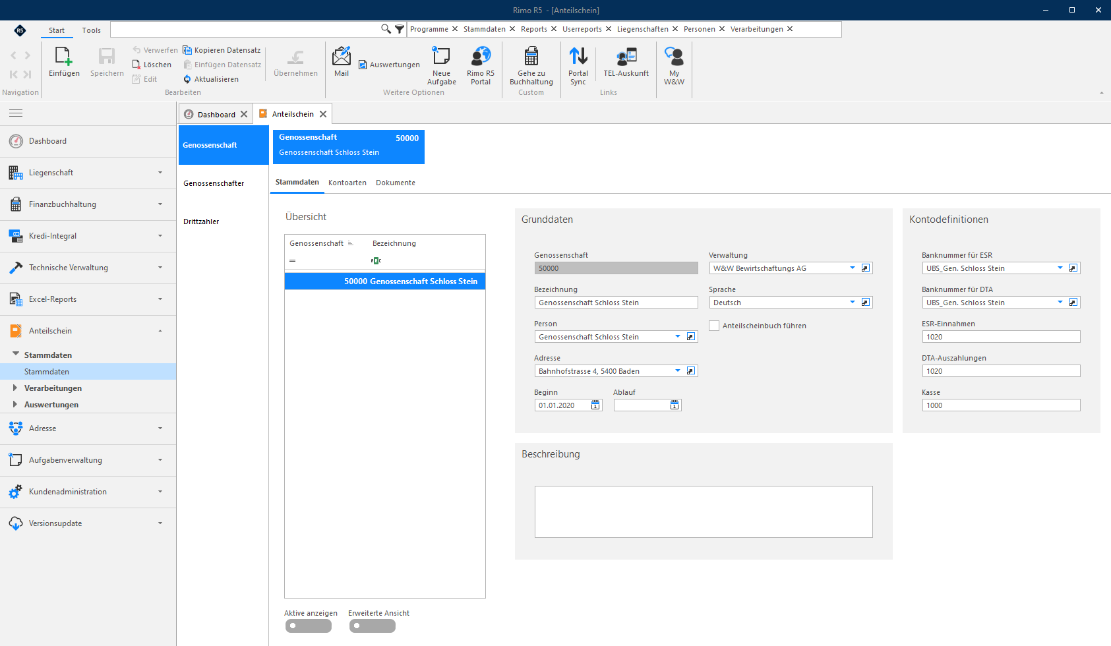Click the Einfügen new record icon
The width and height of the screenshot is (1111, 646).
tap(64, 56)
